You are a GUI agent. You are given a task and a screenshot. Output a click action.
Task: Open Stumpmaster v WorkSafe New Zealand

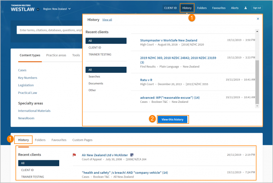(168, 40)
